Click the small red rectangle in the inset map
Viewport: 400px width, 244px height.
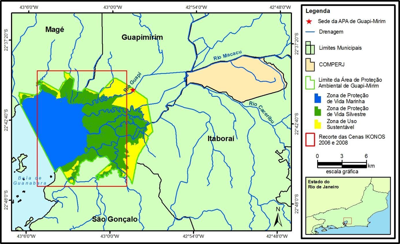coord(347,221)
